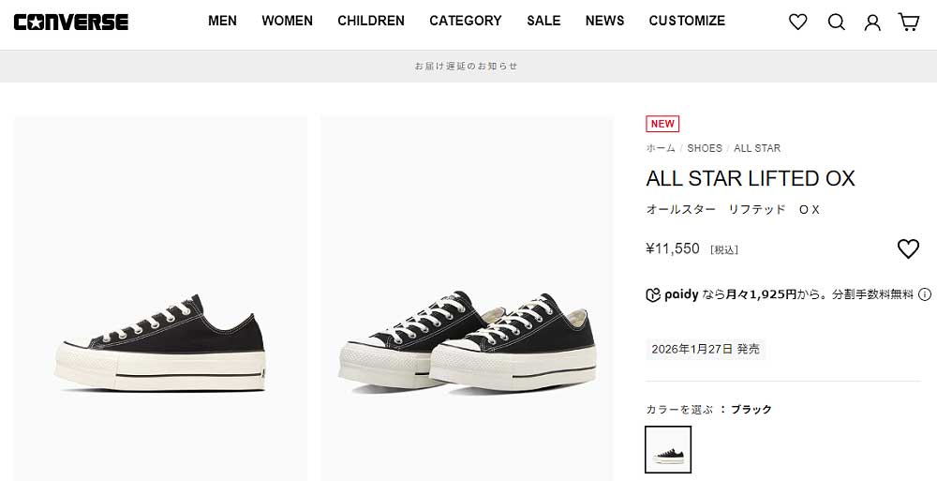937x481 pixels.
Task: Open the wishlist heart icon in header
Action: click(797, 22)
